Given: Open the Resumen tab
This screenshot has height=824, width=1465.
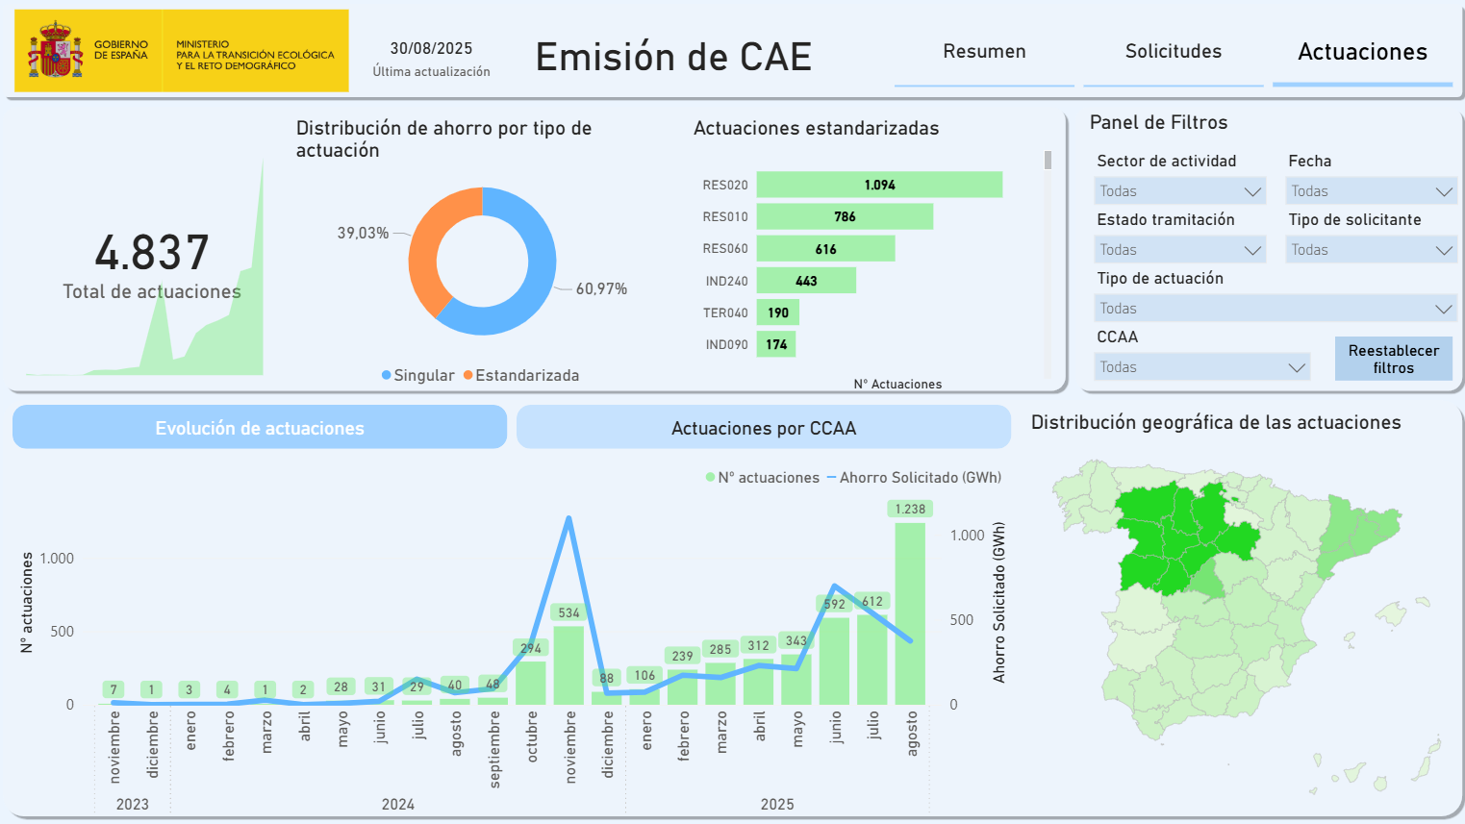Looking at the screenshot, I should pyautogui.click(x=984, y=52).
